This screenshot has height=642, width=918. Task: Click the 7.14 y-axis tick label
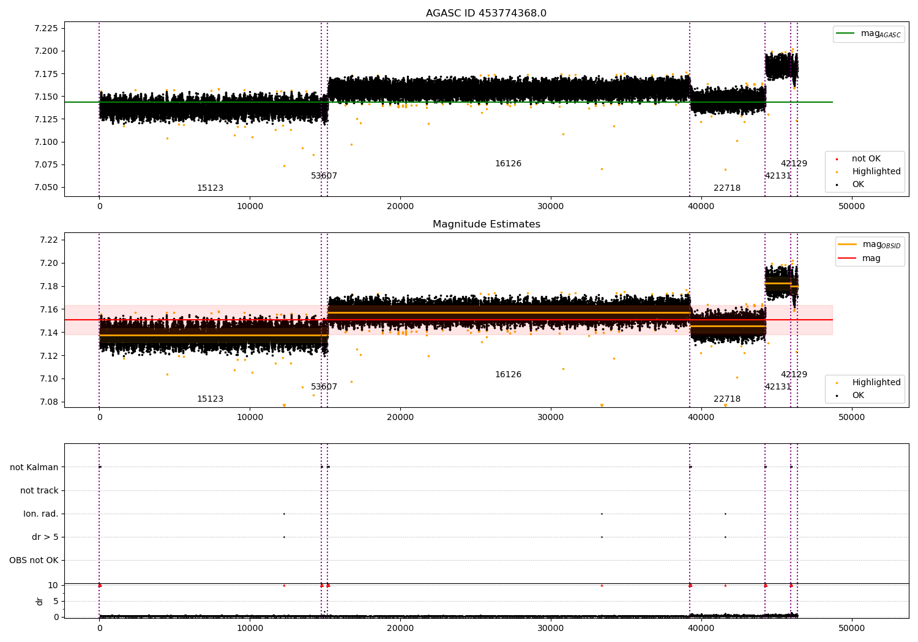pyautogui.click(x=48, y=333)
